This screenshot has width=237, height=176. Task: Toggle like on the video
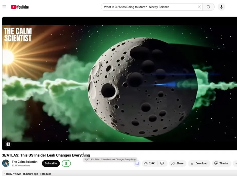[146, 163]
